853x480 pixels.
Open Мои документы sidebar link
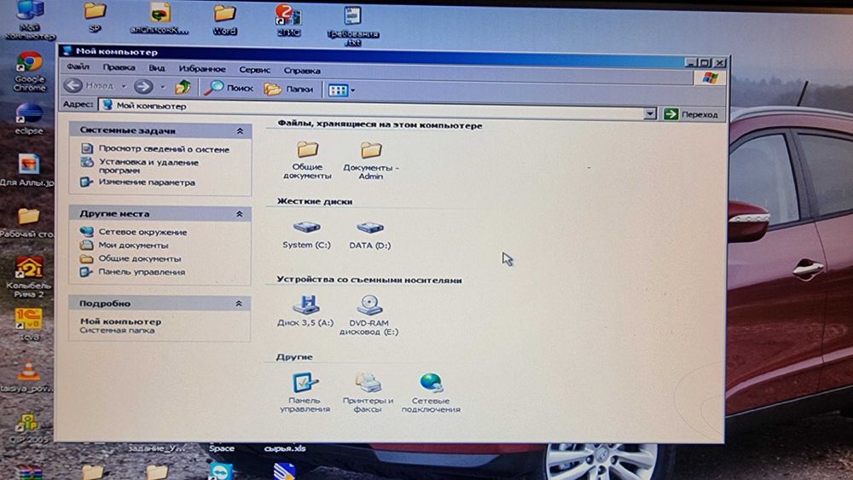(x=124, y=246)
